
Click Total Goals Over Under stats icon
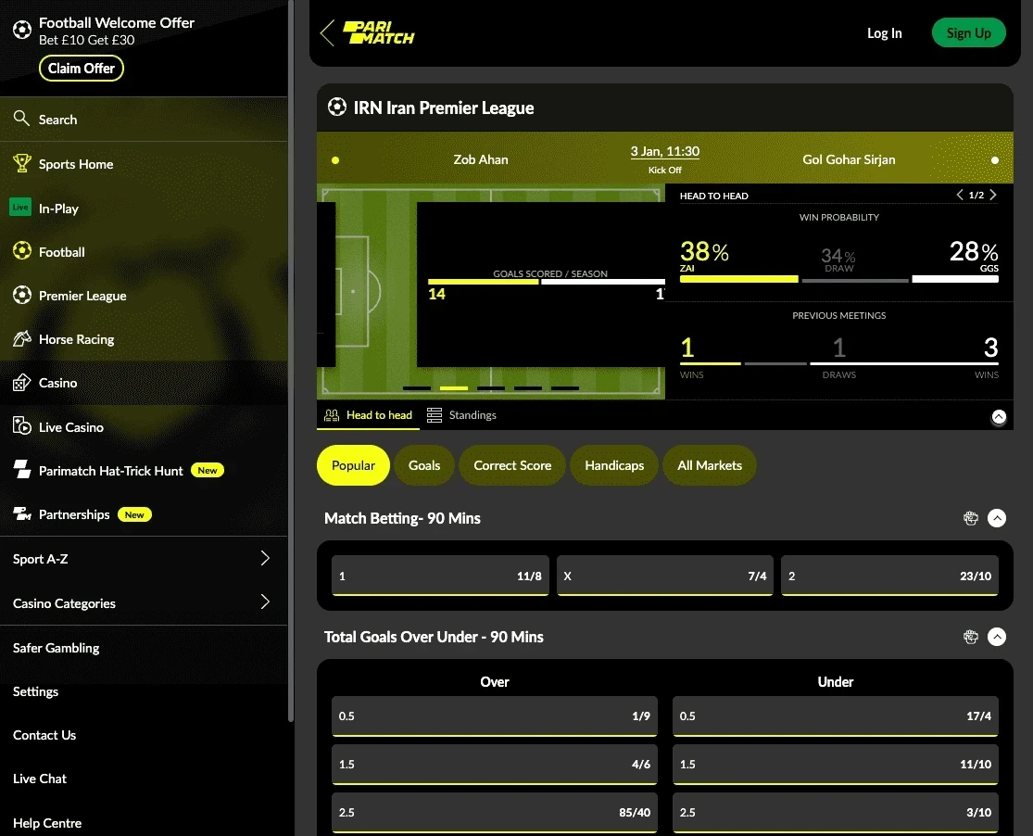[x=970, y=637]
